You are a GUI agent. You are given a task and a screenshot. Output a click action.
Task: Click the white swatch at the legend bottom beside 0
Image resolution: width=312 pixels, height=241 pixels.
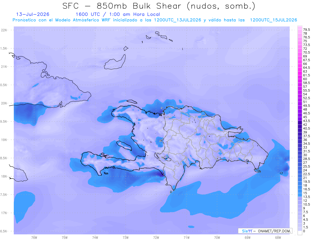click(300, 233)
